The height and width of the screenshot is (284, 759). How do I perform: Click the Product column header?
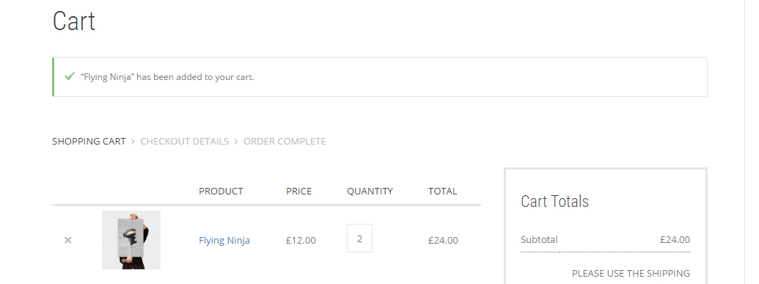(x=221, y=191)
